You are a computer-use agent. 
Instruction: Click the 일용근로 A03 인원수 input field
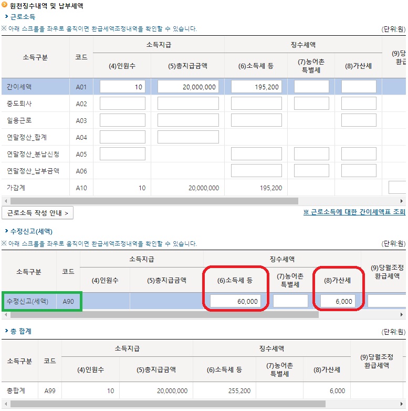122,120
